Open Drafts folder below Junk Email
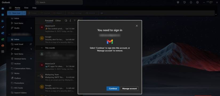220x96 pixels. pyautogui.click(x=20, y=49)
